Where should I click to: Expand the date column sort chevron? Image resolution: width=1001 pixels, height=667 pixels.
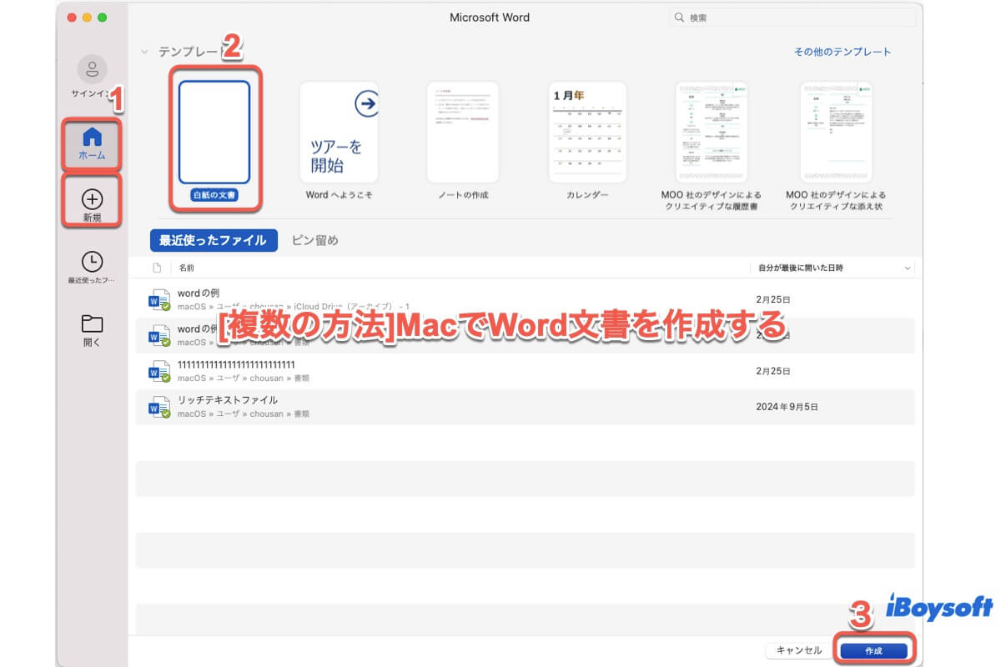pos(908,268)
